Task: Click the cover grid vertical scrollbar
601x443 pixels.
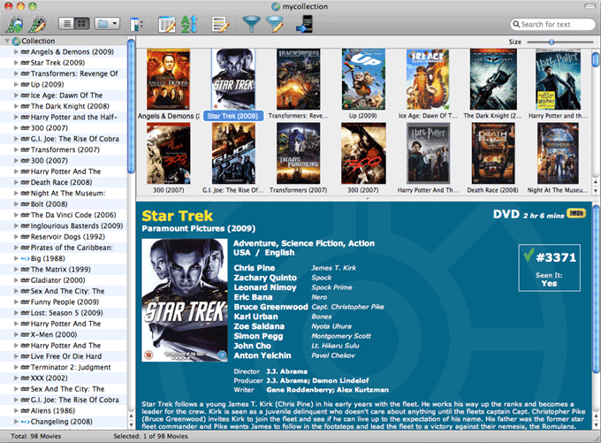Action: pos(596,59)
